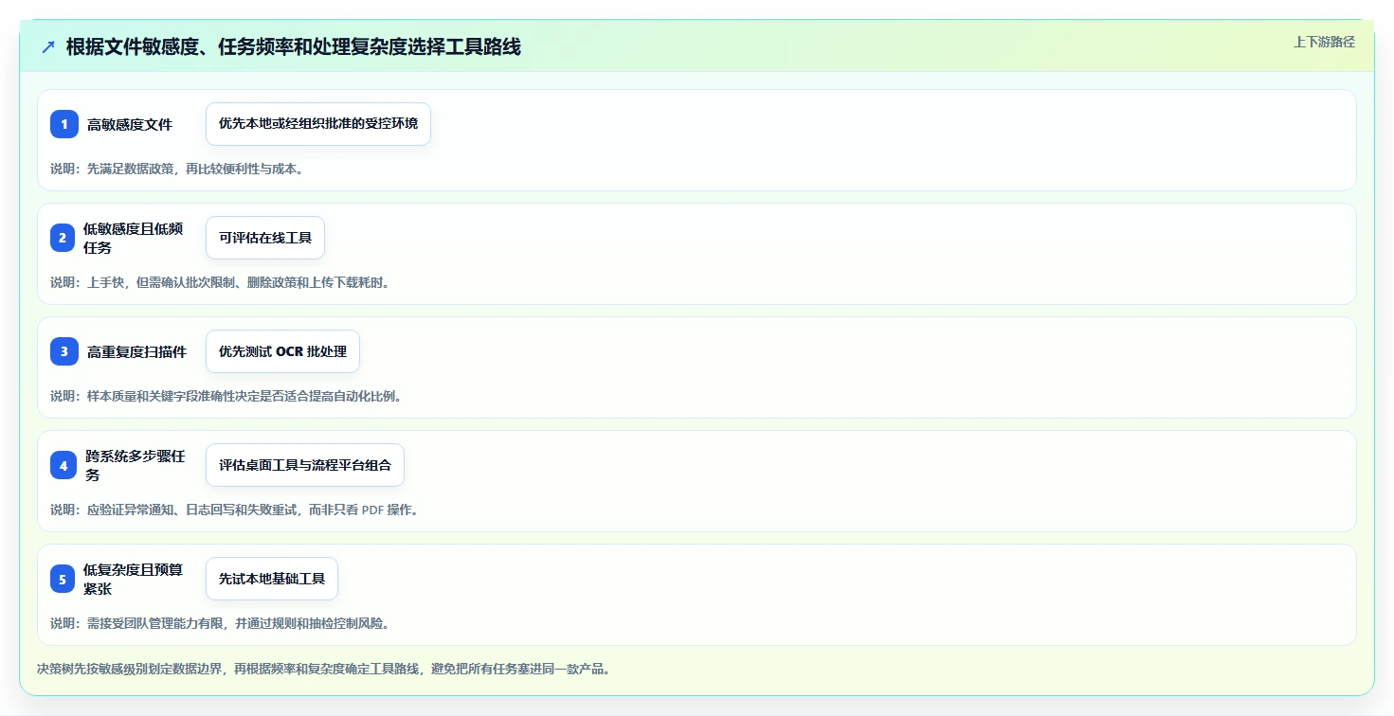
Task: Select 可评估在线工具 button
Action: click(x=265, y=238)
